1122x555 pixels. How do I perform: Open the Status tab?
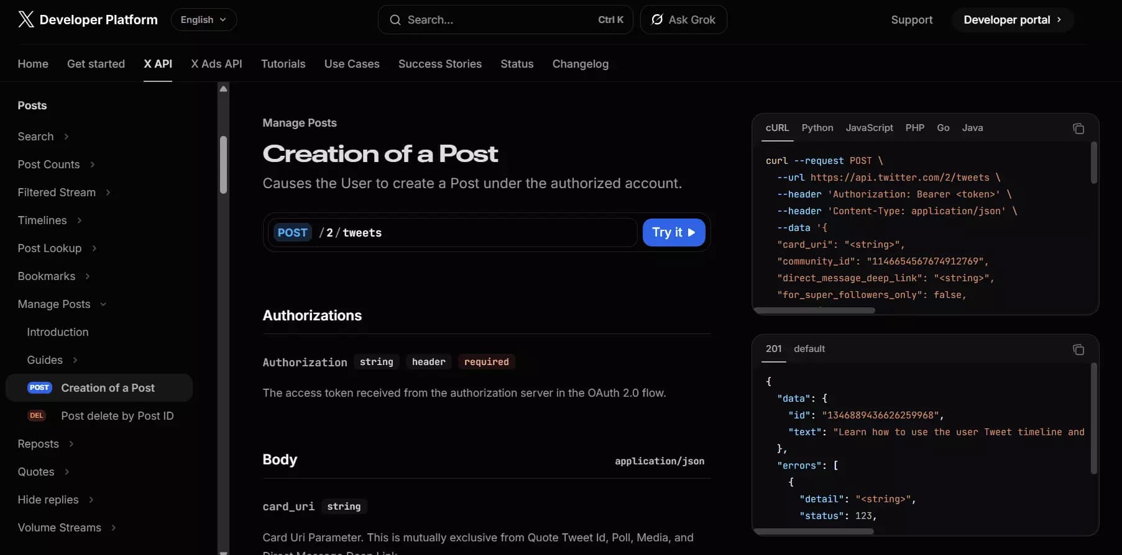coord(517,64)
